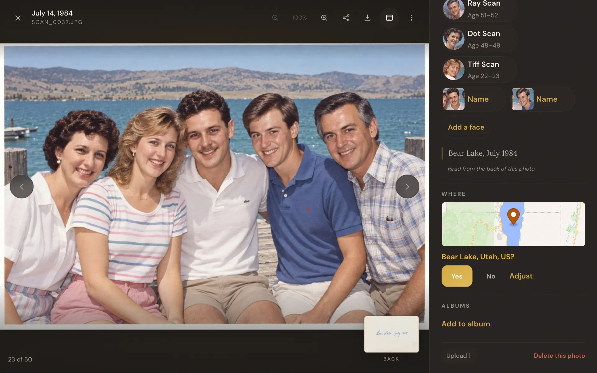Open Dot Scan's face tag
Screen dimensions: 597x373
click(x=479, y=39)
